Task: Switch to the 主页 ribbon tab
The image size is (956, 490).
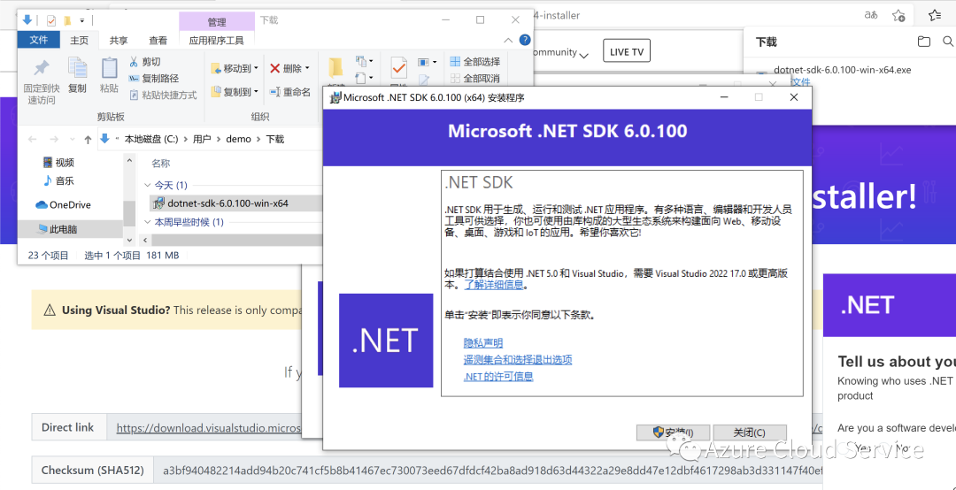Action: 80,40
